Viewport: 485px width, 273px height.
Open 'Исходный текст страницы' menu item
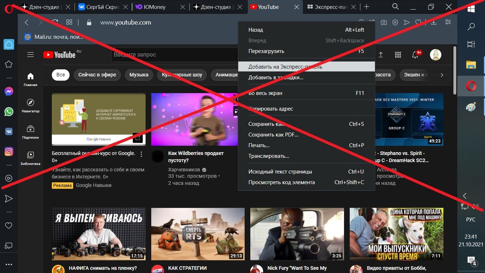306,171
